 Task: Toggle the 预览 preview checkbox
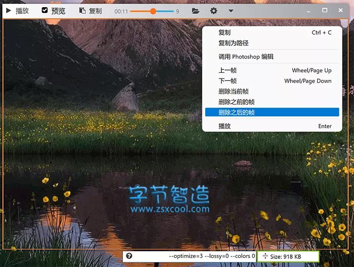pyautogui.click(x=44, y=10)
